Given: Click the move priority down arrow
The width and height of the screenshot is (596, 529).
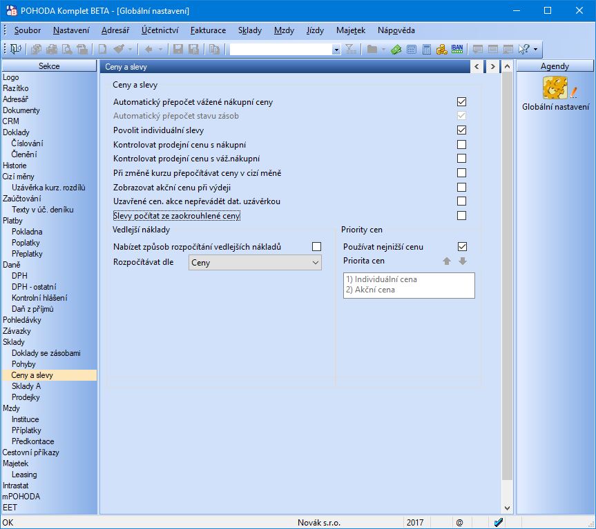Looking at the screenshot, I should pos(463,261).
